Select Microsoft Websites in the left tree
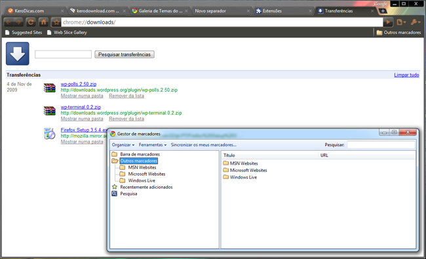Screen dimensions: 426x259 146,174
